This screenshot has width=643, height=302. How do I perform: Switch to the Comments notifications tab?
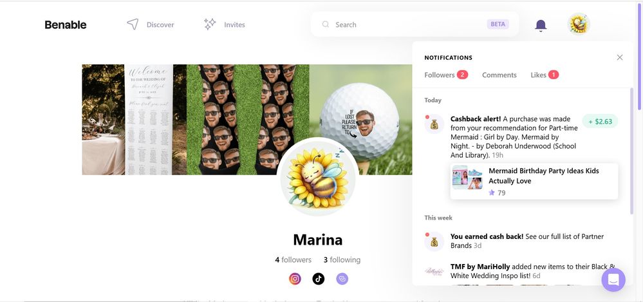point(499,75)
